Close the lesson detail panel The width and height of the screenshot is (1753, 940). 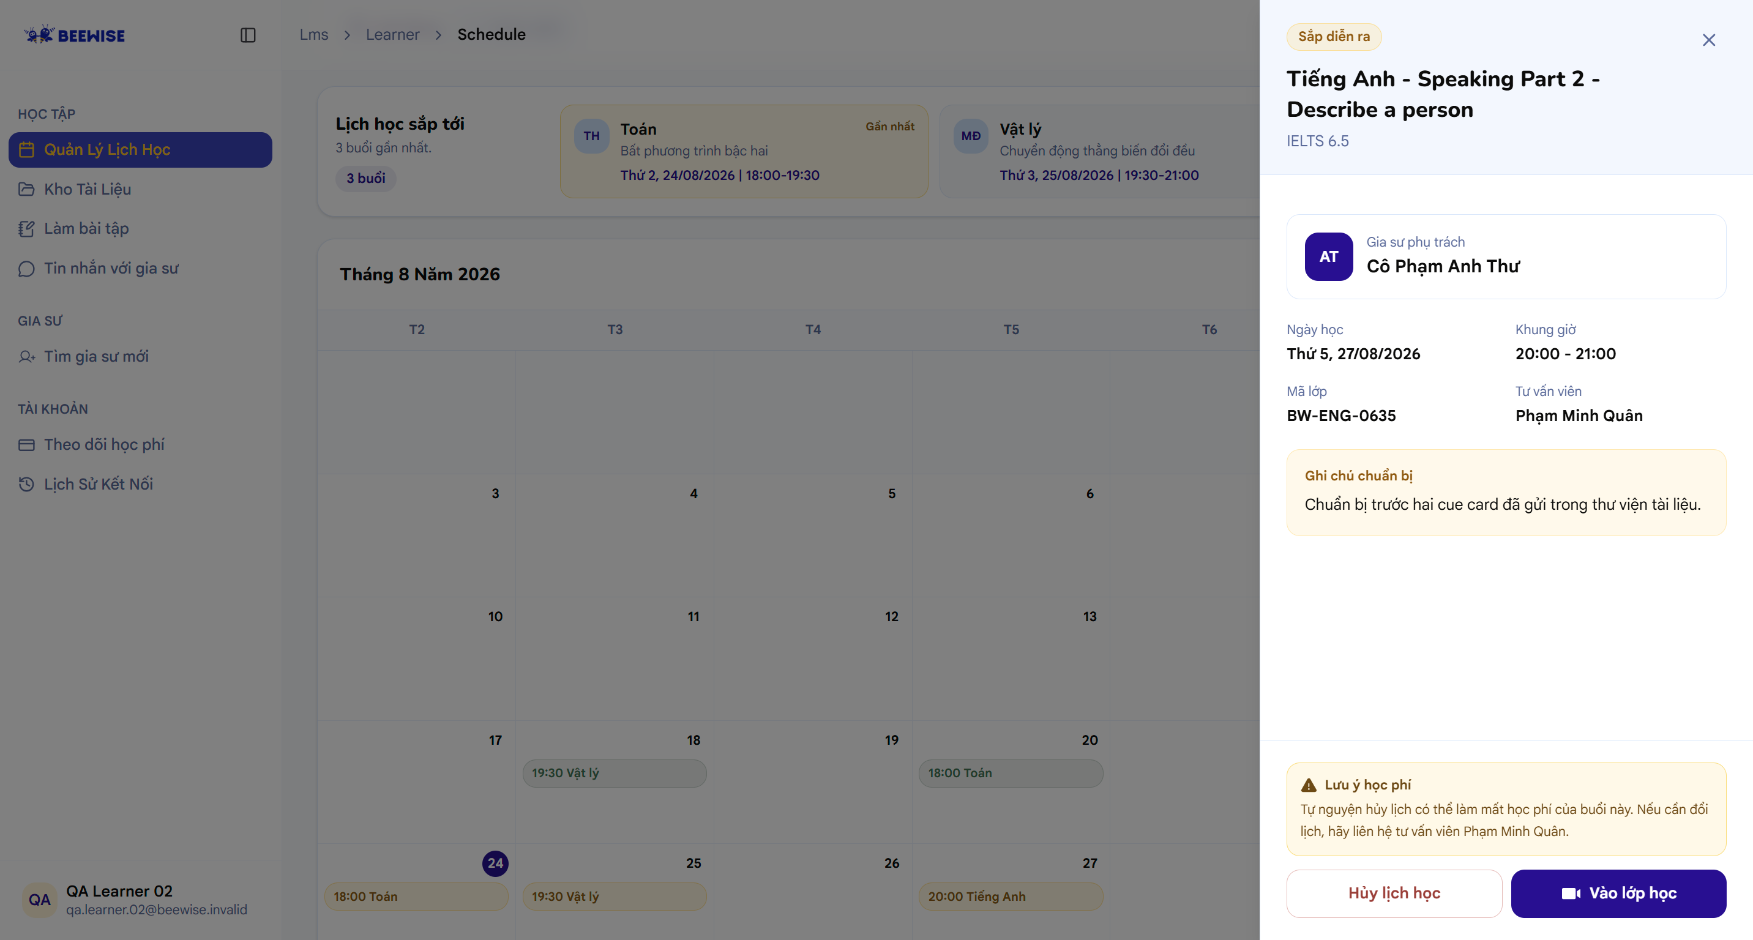(1708, 40)
